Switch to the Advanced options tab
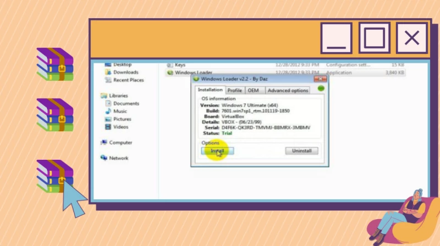This screenshot has height=246, width=440. [x=288, y=90]
